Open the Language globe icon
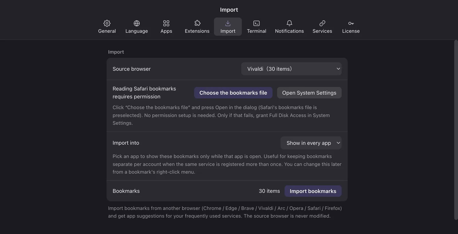 (x=137, y=23)
